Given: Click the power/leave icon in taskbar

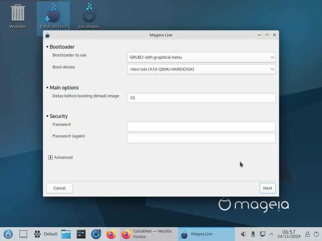Looking at the screenshot, I should coord(316,234).
